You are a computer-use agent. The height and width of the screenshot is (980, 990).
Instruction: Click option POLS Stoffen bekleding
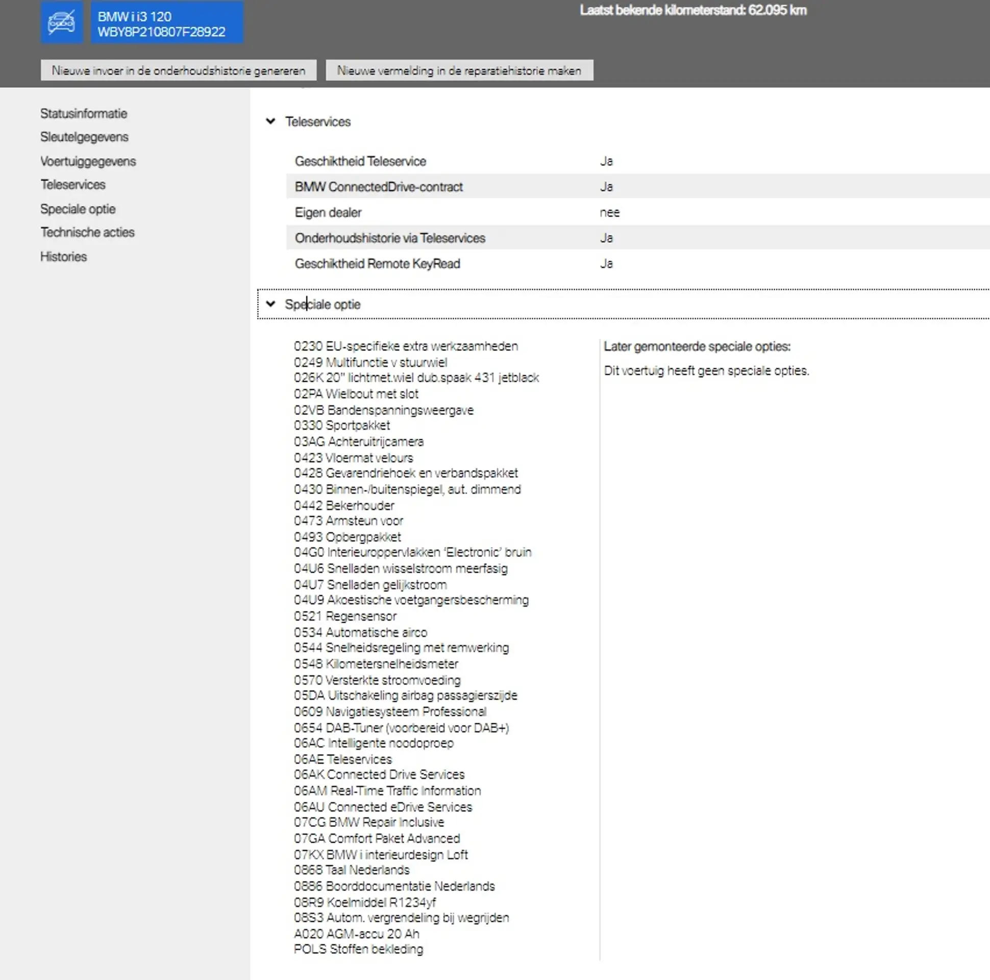click(x=359, y=949)
